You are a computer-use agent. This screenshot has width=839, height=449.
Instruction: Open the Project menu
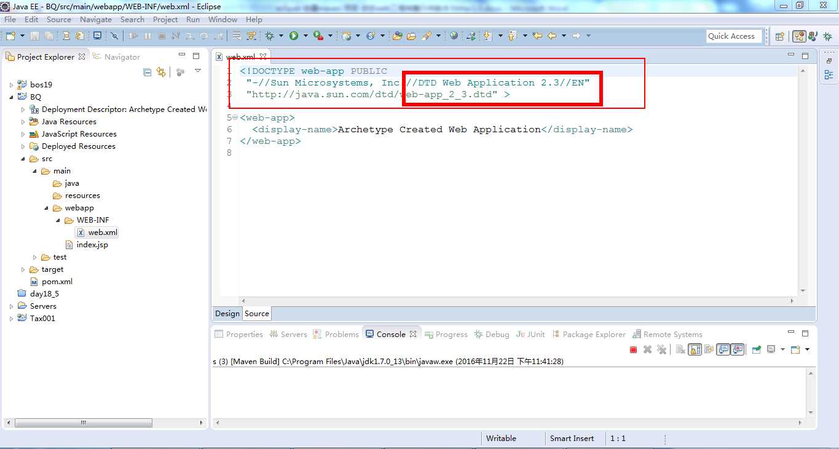coord(165,19)
